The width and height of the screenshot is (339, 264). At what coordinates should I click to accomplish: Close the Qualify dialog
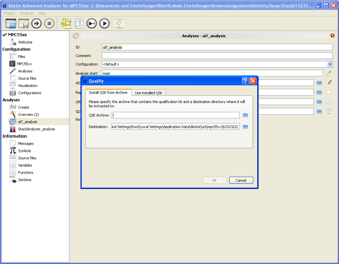coord(253,81)
